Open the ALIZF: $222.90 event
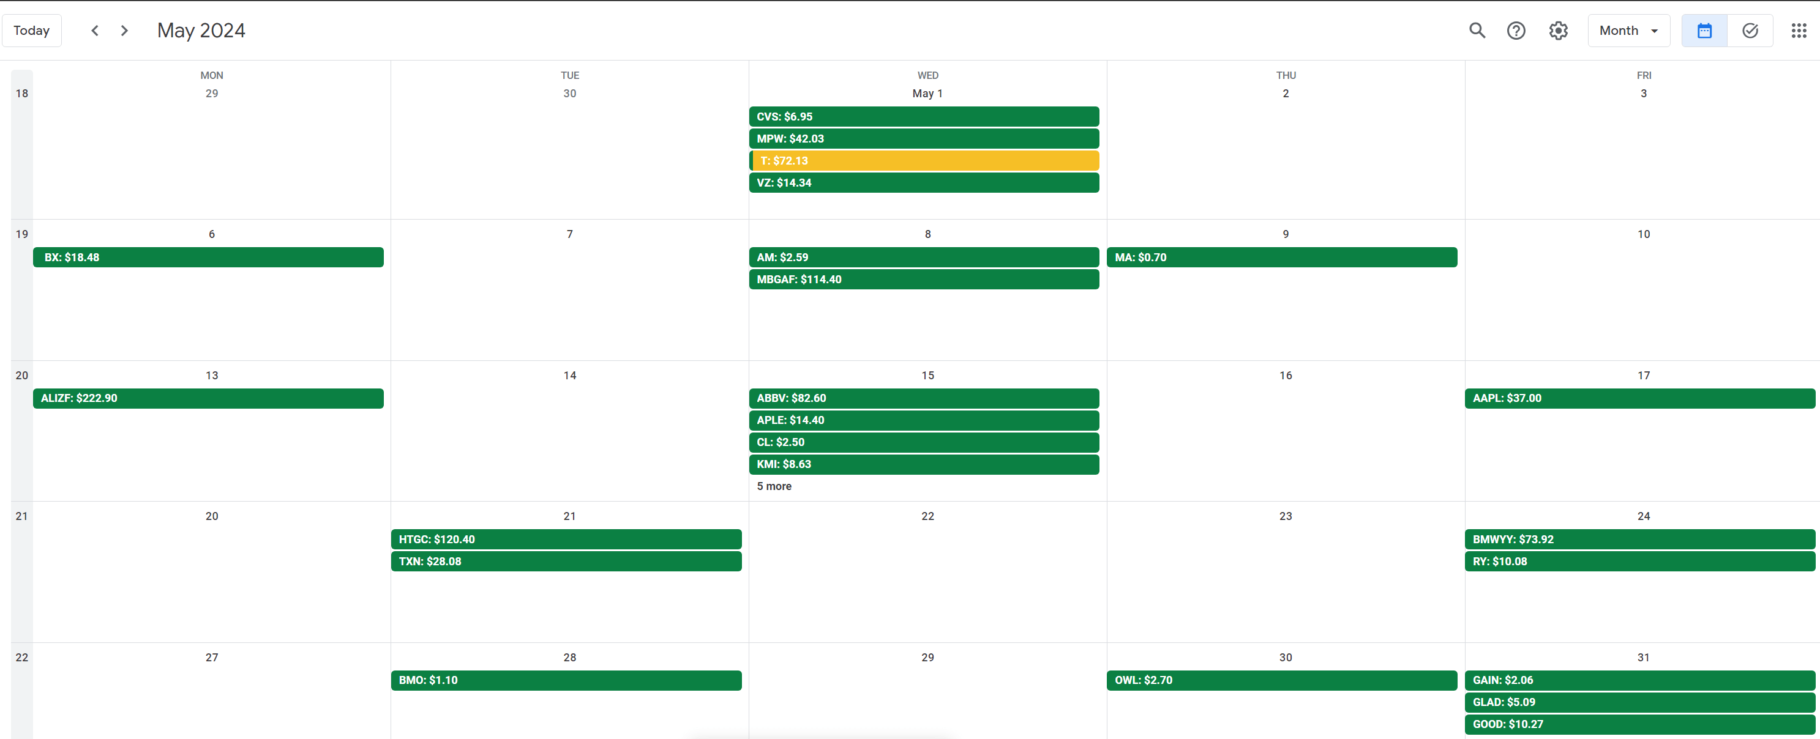This screenshot has width=1820, height=739. coord(208,398)
